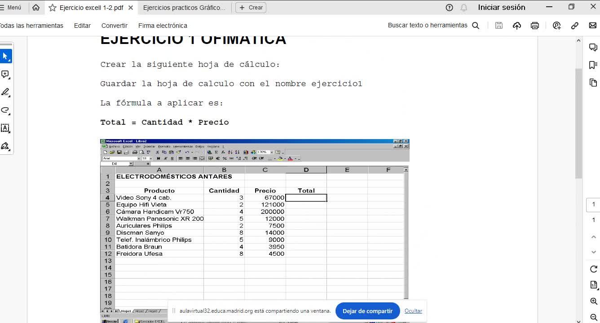
Task: Click the 'ELECTRODOMÉSTICOS ANTARES' heading in the spreadsheet image
Action: (174, 177)
